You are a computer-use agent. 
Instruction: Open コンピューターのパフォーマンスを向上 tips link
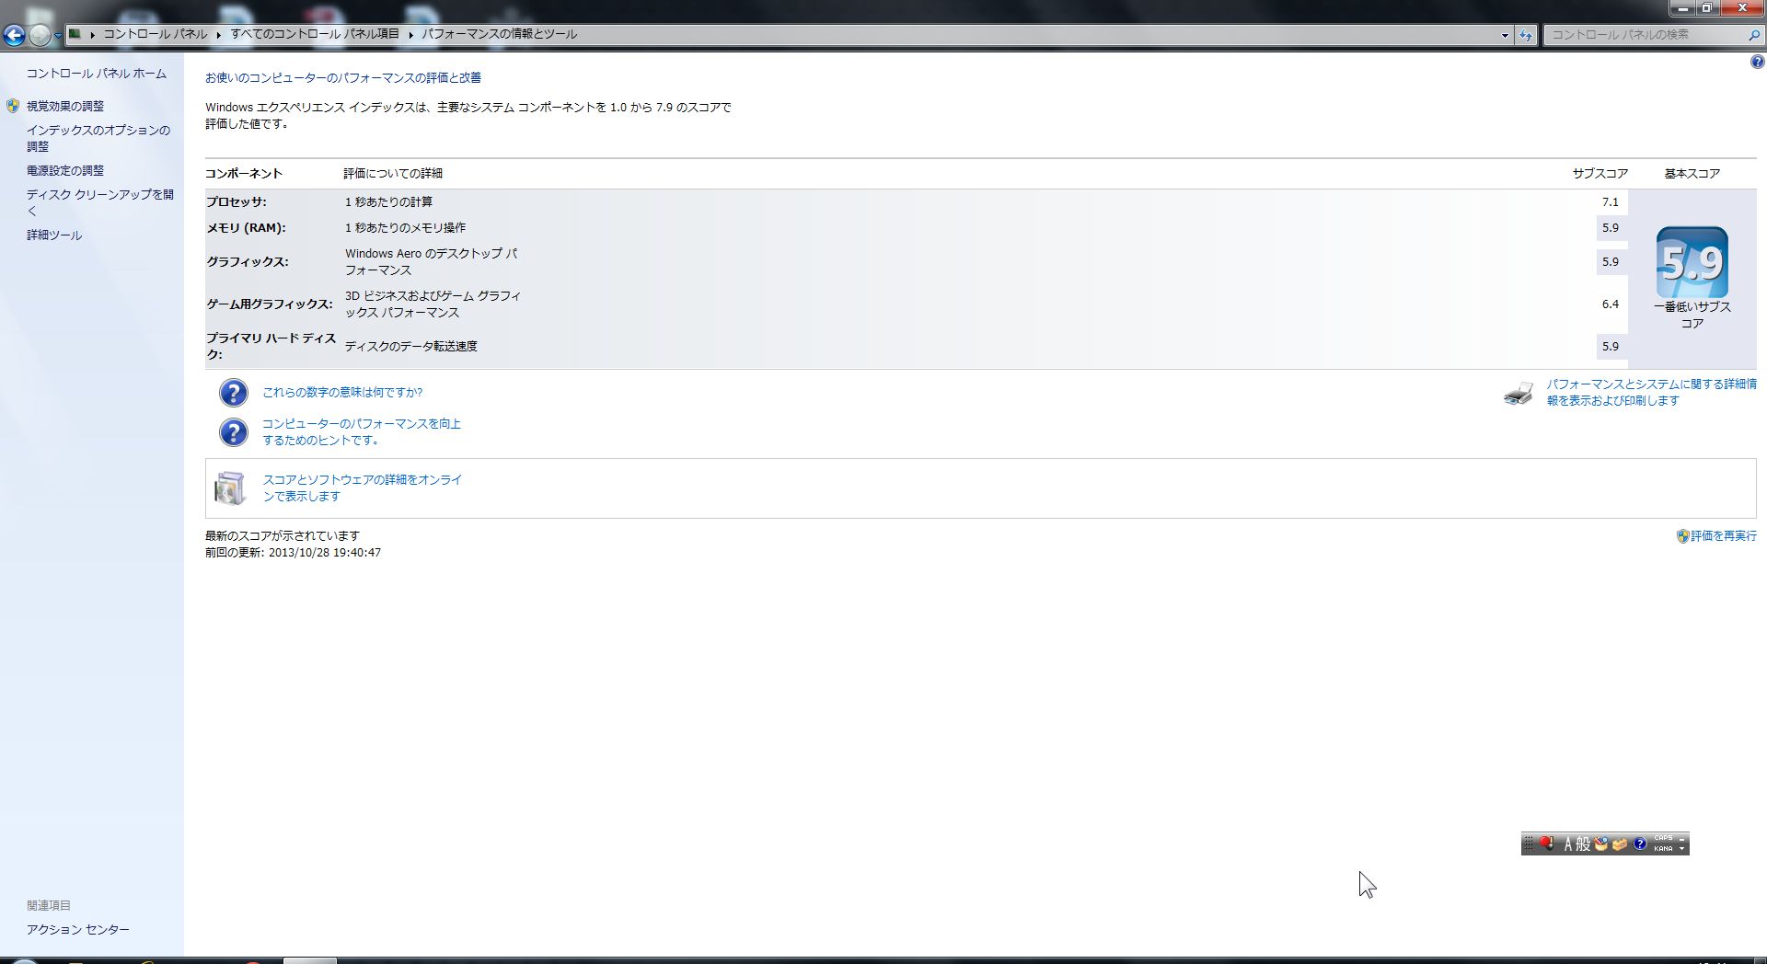pos(362,431)
